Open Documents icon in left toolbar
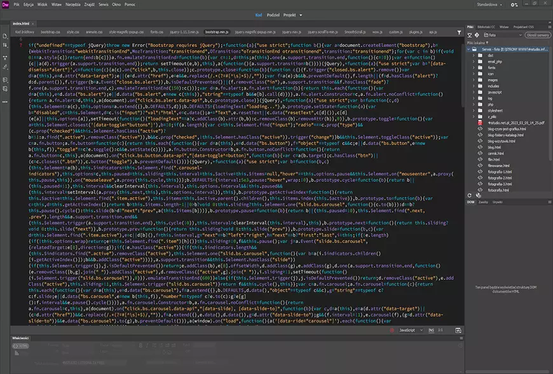Screen dimensions: 553x374 [x=5, y=36]
